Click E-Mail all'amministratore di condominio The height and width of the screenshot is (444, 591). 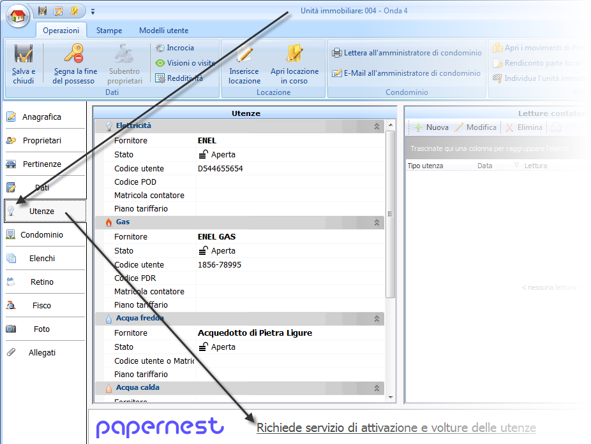click(x=406, y=73)
